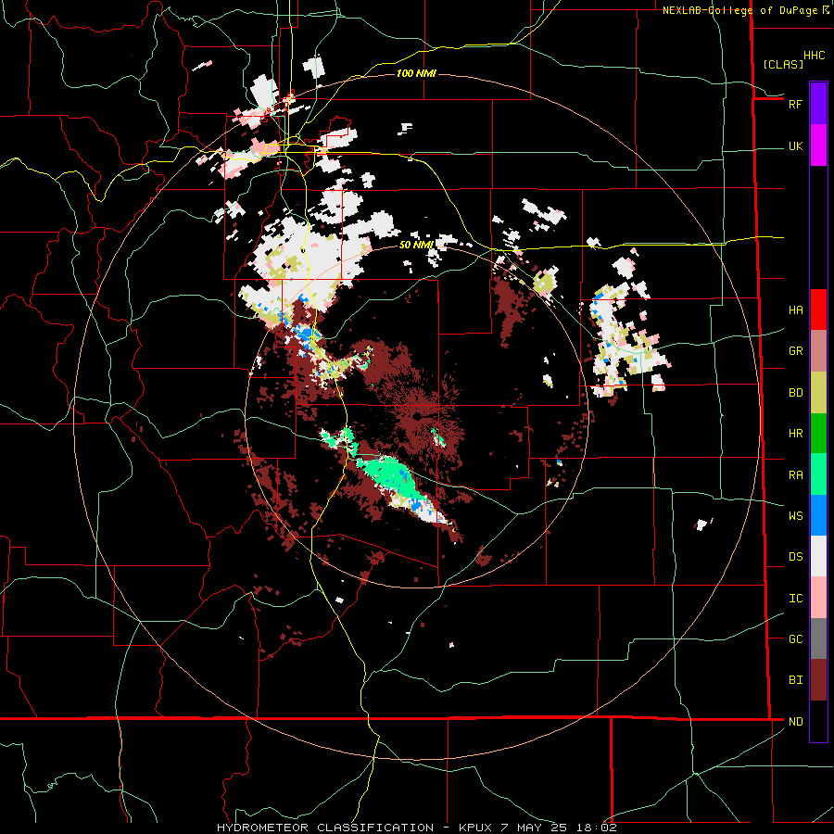The width and height of the screenshot is (834, 834).
Task: Click the NEXLAB-College of DuPage text
Action: pos(739,10)
